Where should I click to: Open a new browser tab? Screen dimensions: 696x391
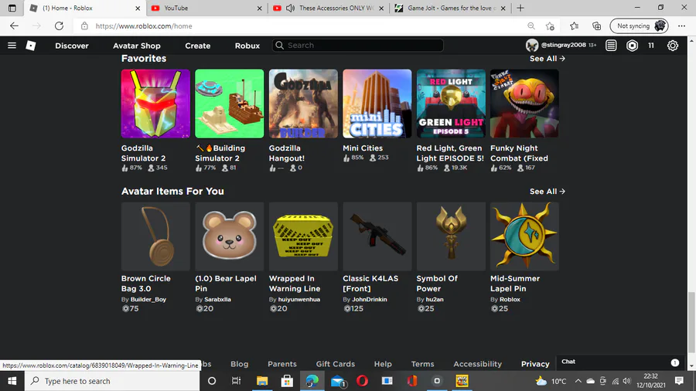click(520, 8)
